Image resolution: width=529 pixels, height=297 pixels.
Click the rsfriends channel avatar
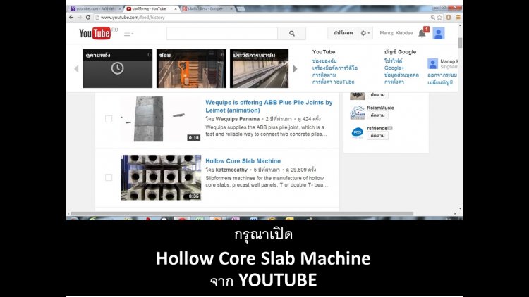(x=358, y=132)
